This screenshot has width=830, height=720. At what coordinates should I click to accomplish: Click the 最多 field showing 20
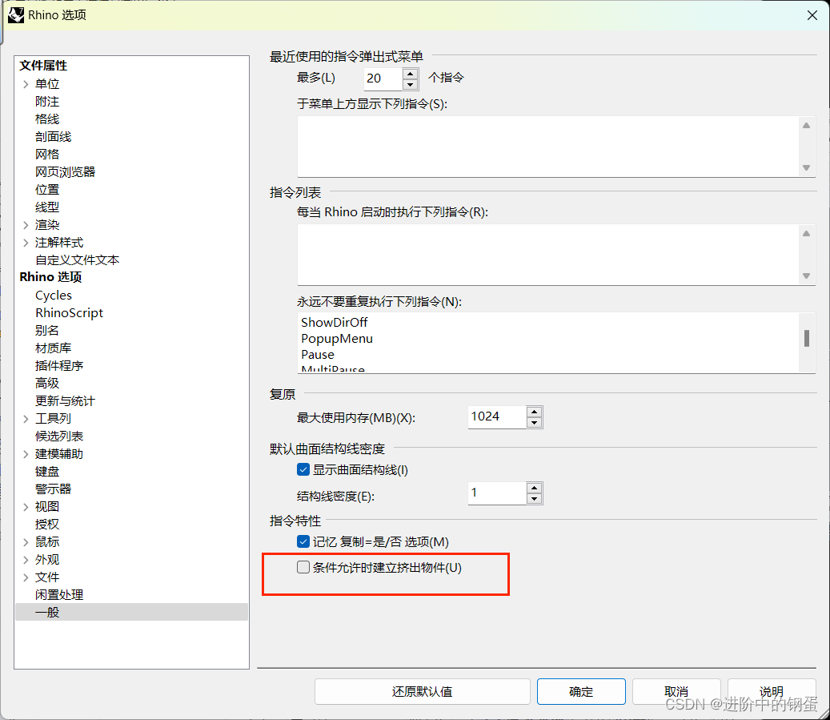[x=383, y=79]
